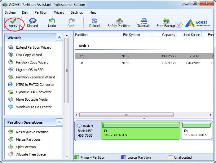Image resolution: width=216 pixels, height=163 pixels.
Task: Open the Partition menu
Action: pos(41,12)
